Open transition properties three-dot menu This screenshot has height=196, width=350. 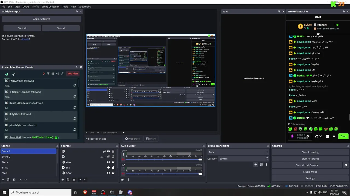point(267,164)
